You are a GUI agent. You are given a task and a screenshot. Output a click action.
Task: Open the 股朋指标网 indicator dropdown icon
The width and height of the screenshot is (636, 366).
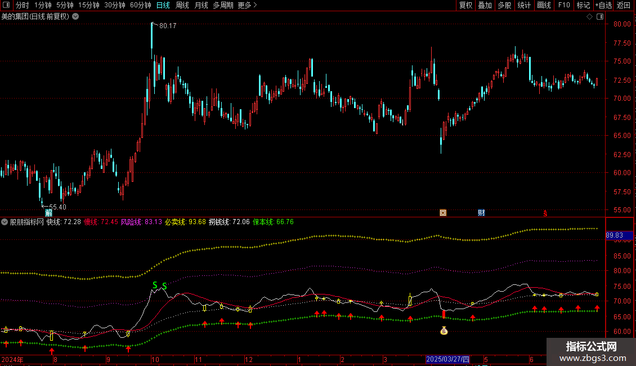pos(5,222)
